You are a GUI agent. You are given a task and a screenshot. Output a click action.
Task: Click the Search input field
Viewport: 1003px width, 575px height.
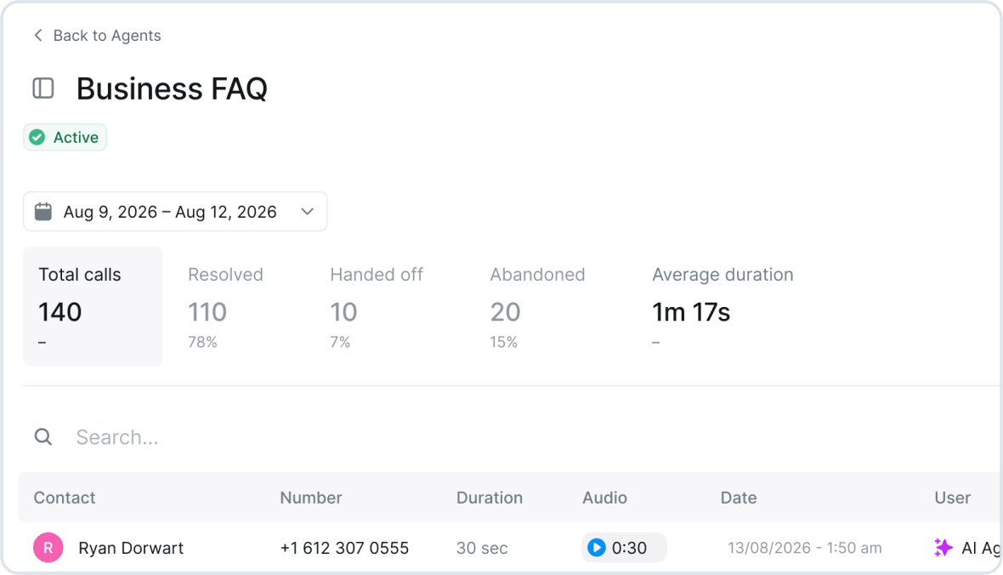tap(512, 436)
